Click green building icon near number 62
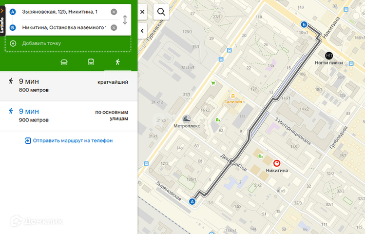Viewport: 365px width, 234px height. click(218, 119)
